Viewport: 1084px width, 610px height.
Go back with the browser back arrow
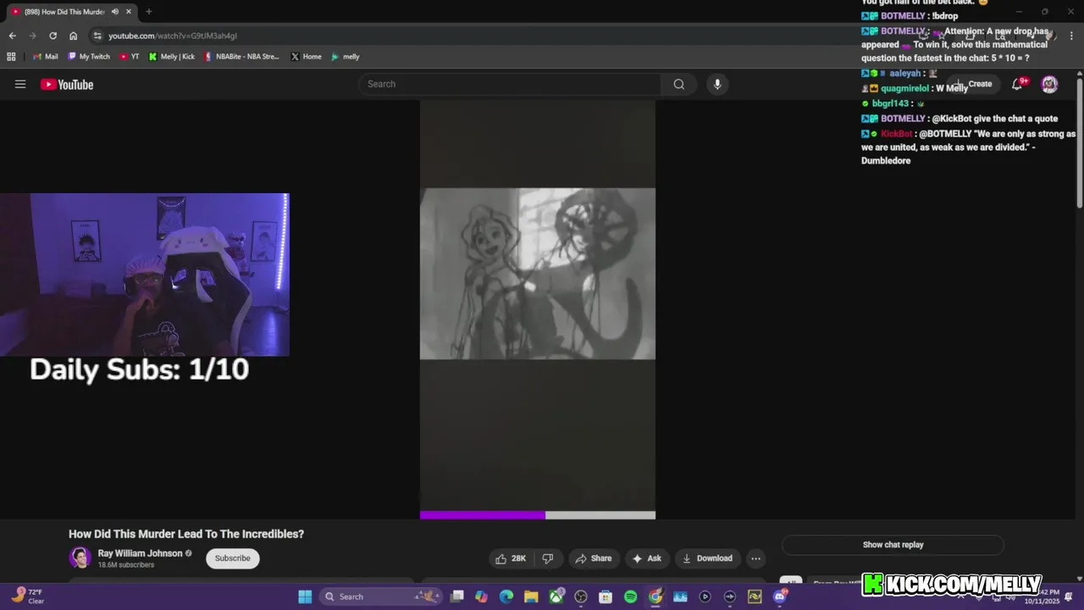pos(12,36)
